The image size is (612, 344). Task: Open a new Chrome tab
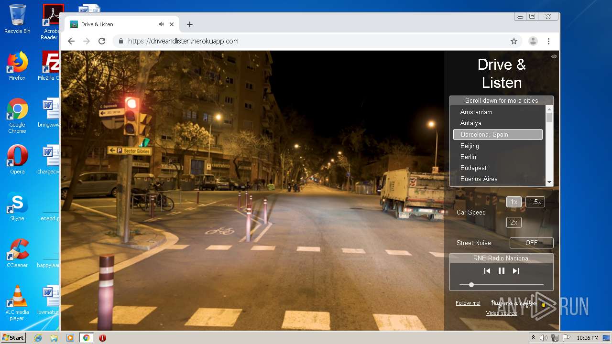coord(190,24)
